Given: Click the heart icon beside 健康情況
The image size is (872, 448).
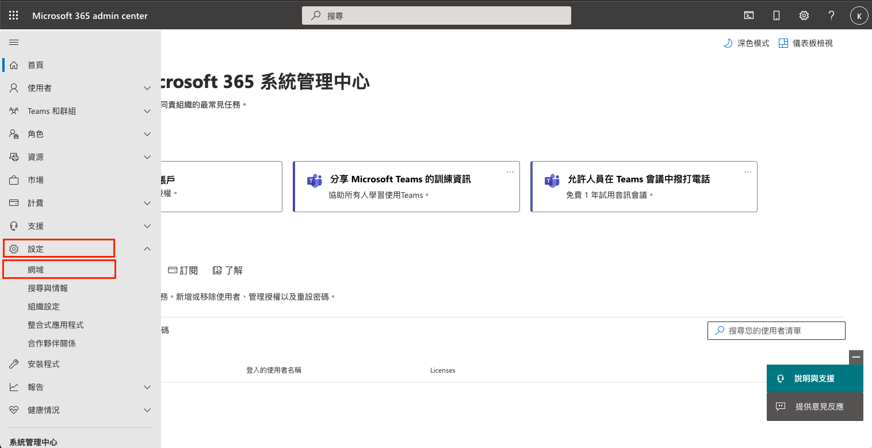Looking at the screenshot, I should (x=14, y=410).
